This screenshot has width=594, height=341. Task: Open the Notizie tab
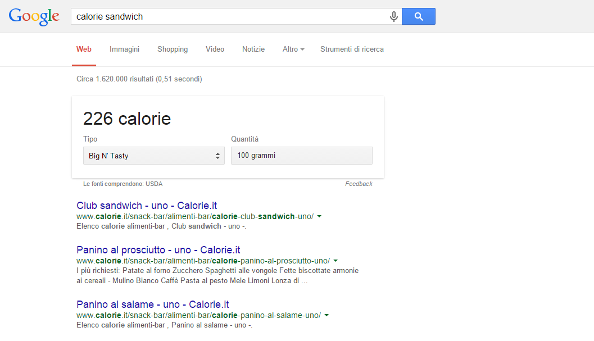click(253, 49)
